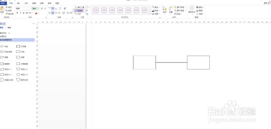Open the 段落 group dialog launcher
This screenshot has height=129, width=271.
(72, 18)
